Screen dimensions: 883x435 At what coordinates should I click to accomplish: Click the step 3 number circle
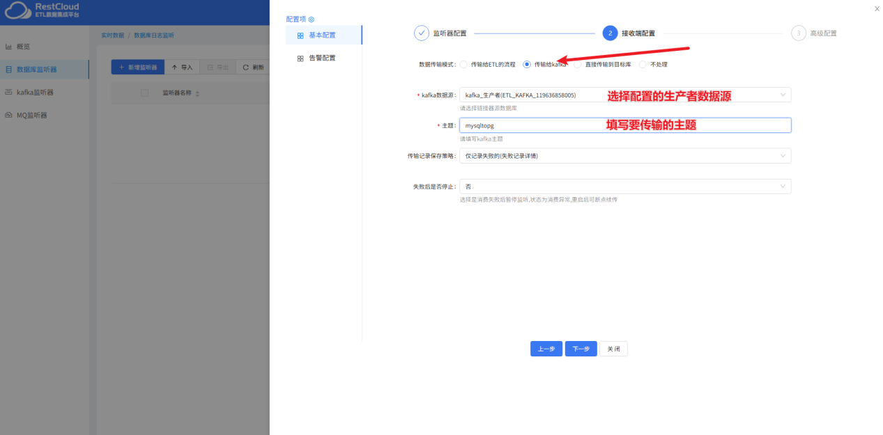pos(799,33)
